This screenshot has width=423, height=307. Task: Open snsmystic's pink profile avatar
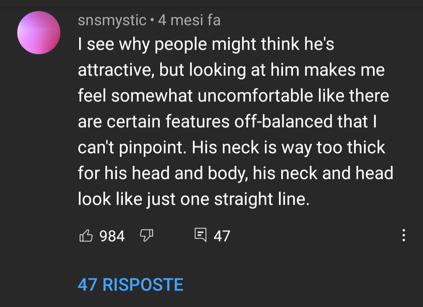tap(38, 33)
